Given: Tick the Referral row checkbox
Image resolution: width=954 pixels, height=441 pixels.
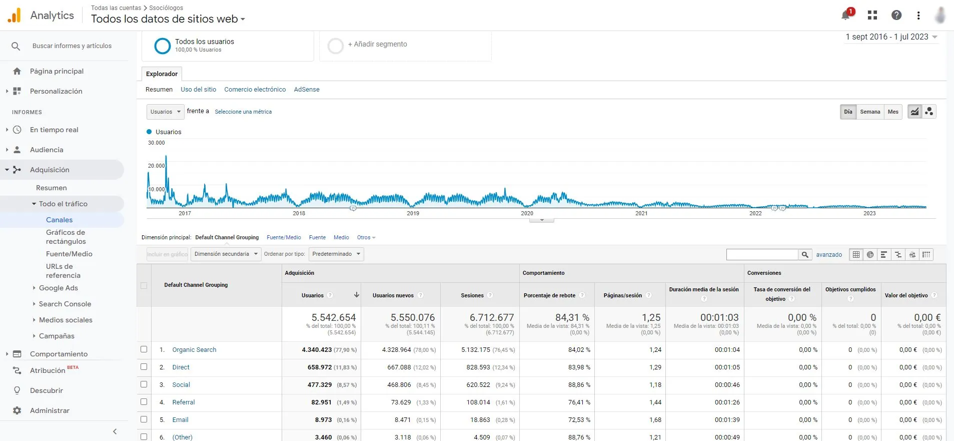Looking at the screenshot, I should pos(144,402).
